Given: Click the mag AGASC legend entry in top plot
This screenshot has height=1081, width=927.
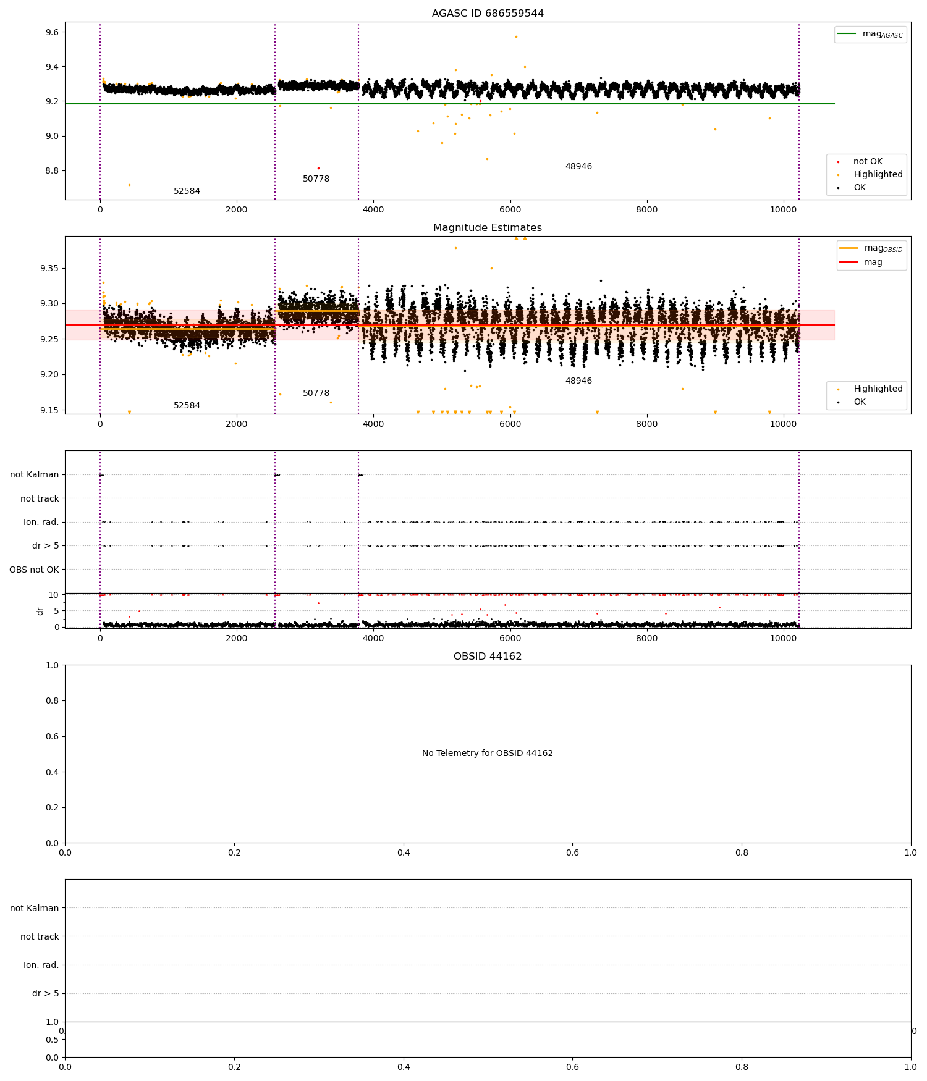Looking at the screenshot, I should click(x=870, y=34).
